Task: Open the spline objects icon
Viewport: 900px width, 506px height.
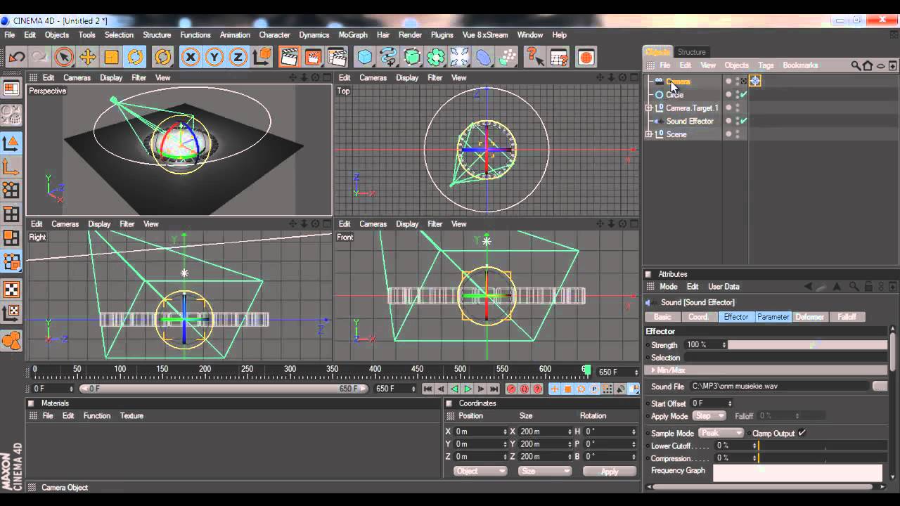Action: coord(388,57)
